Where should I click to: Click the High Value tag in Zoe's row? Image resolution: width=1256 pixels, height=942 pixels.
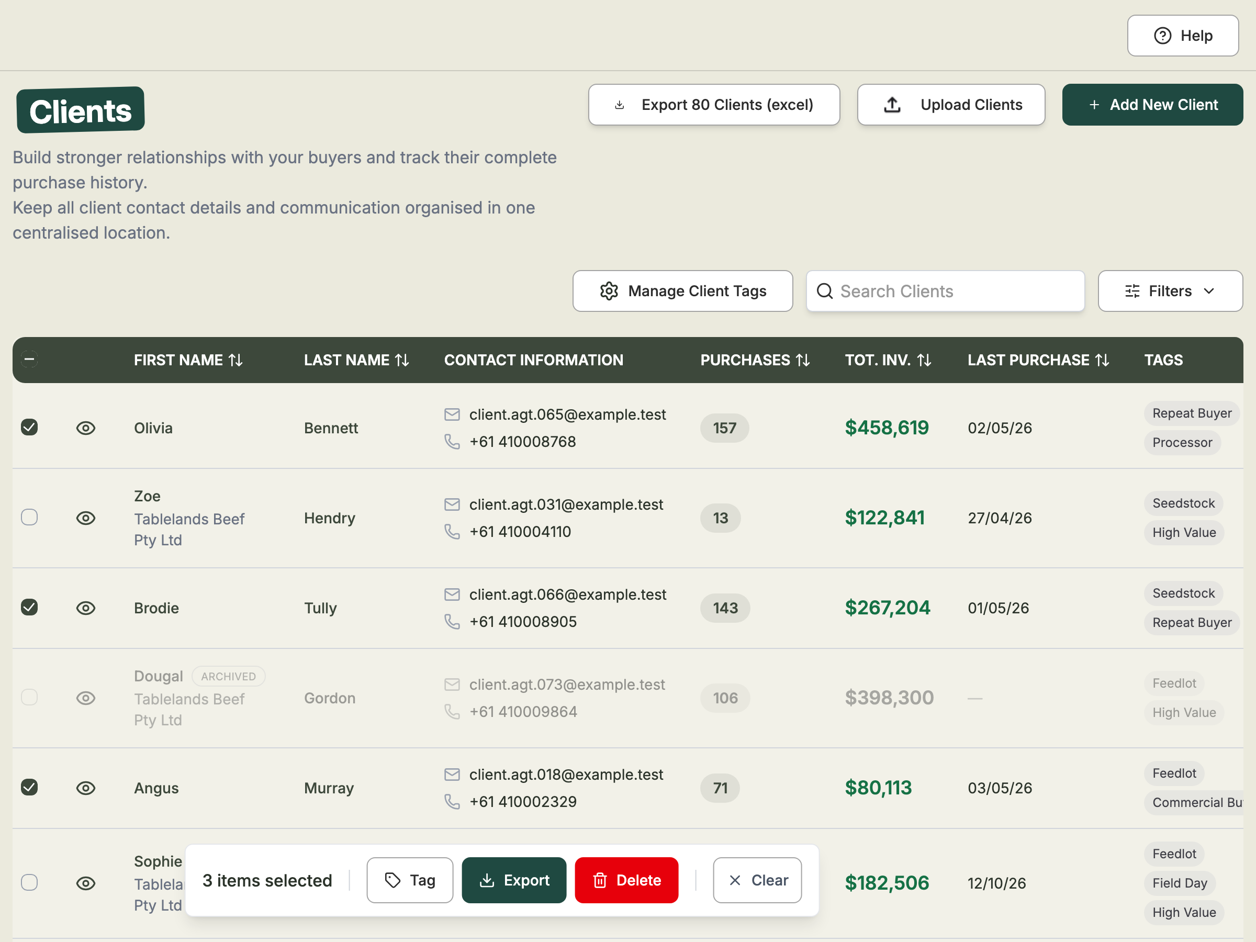coord(1184,533)
